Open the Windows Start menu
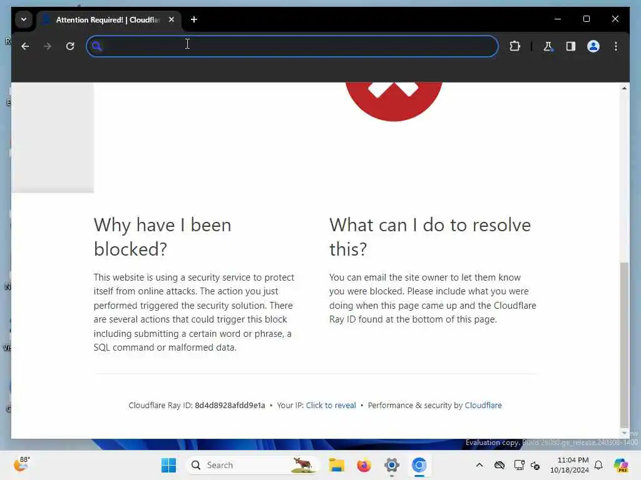Screen dimensions: 641x480 (x=168, y=465)
